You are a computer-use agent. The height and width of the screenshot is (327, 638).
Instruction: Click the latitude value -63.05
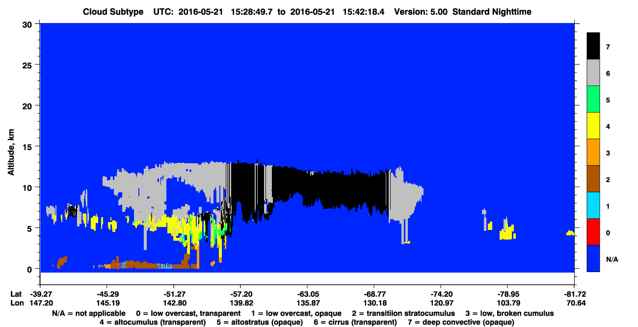point(307,294)
